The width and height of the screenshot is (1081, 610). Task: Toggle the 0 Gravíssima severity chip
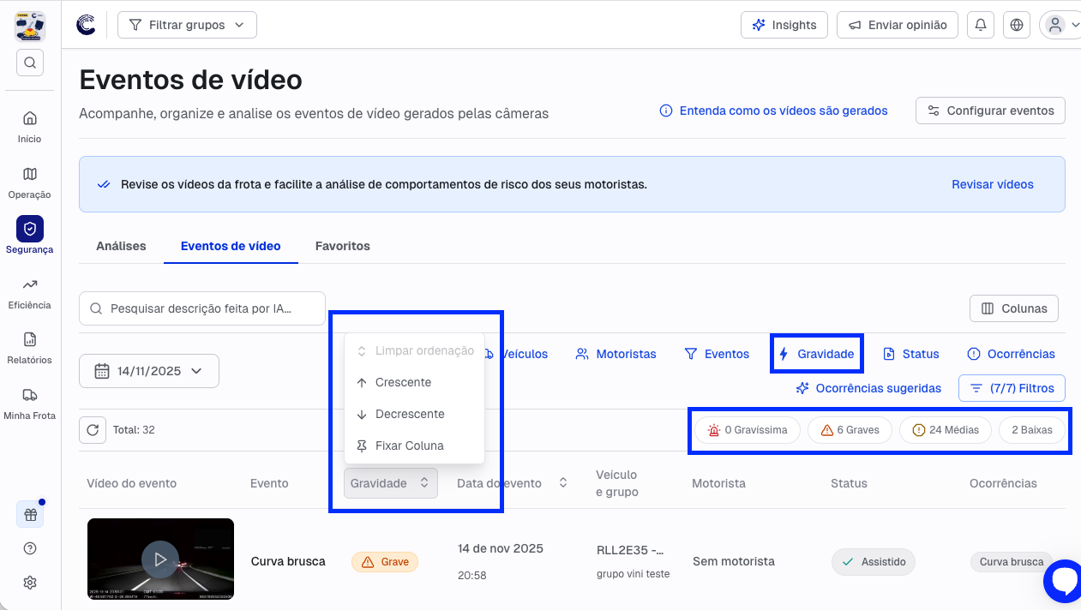click(747, 430)
